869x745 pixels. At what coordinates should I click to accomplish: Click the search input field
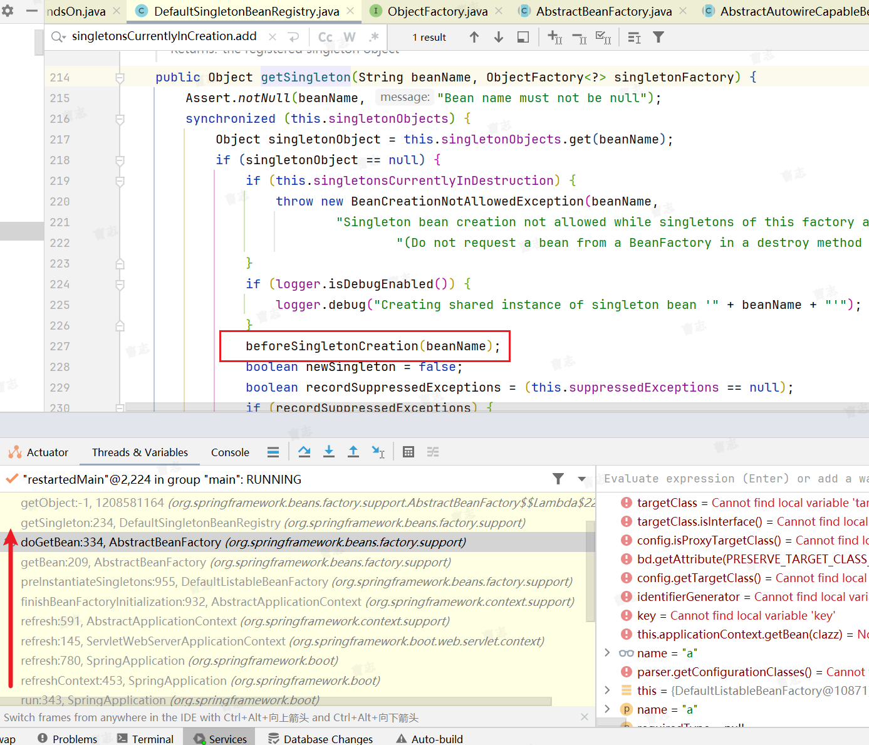pos(165,36)
